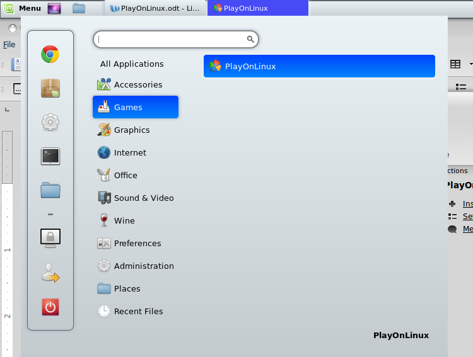
Task: Switch to PlayOnLinux window in panel
Action: tap(258, 8)
